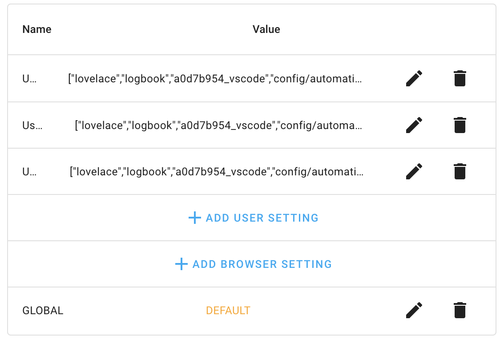Open the DEFAULT value of GLOBAL setting

pos(228,310)
